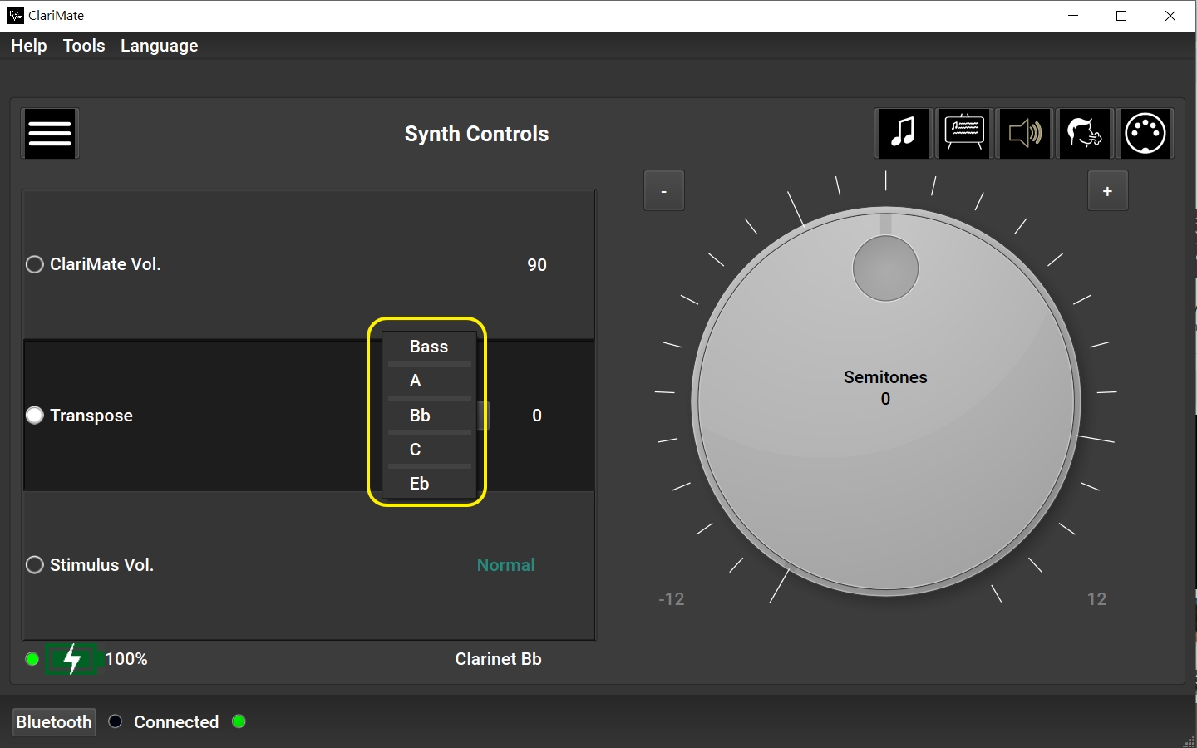The height and width of the screenshot is (748, 1197).
Task: Open the sheet music stand icon
Action: point(964,133)
